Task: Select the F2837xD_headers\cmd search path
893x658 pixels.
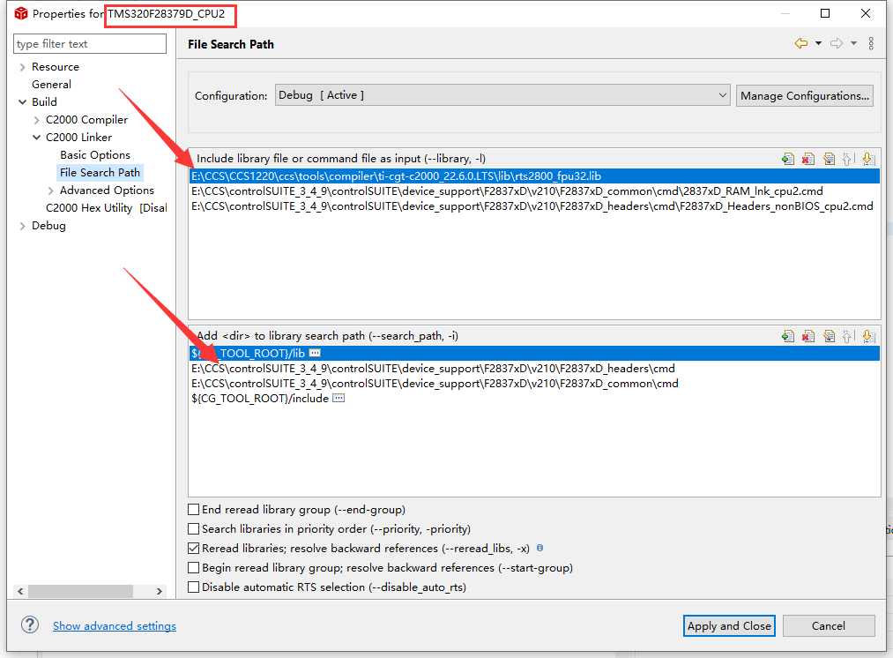Action: [534, 369]
